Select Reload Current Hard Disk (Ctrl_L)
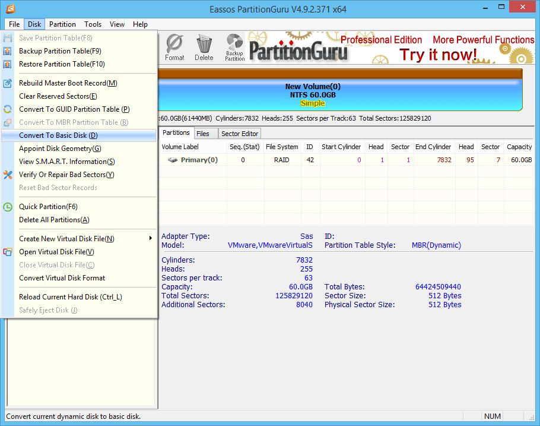Viewport: 540px width, 426px height. (79, 297)
